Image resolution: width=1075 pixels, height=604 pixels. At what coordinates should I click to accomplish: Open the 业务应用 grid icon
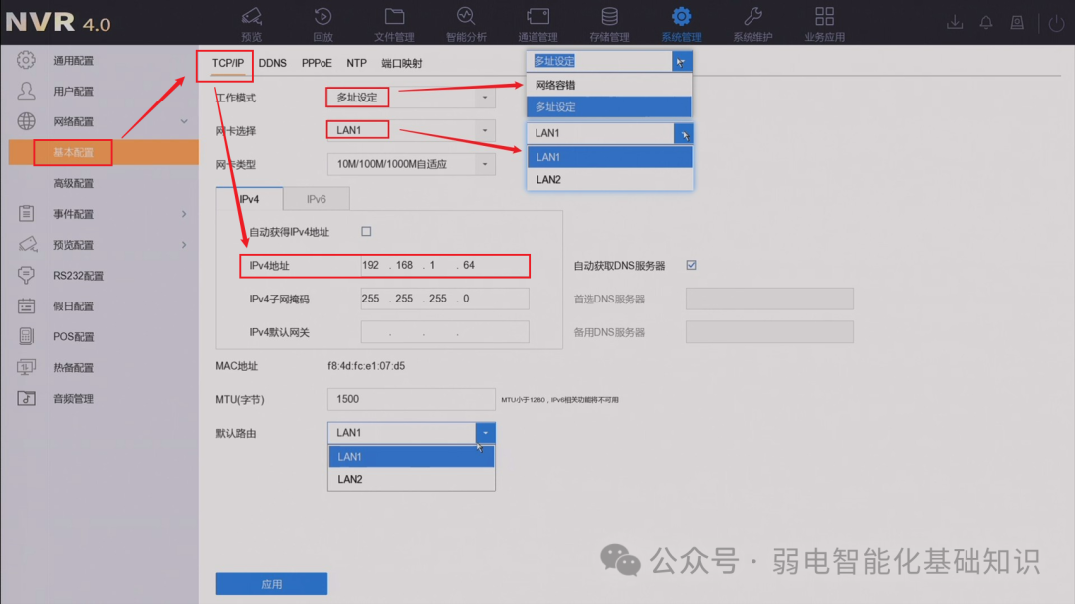825,16
